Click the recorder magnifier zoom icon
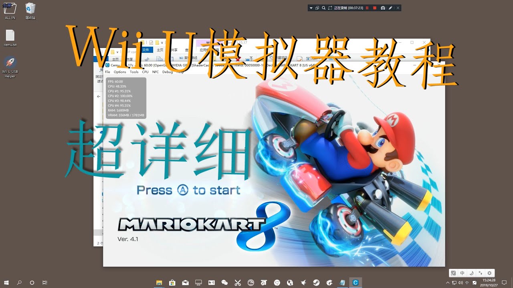Image resolution: width=513 pixels, height=288 pixels. coord(323,8)
